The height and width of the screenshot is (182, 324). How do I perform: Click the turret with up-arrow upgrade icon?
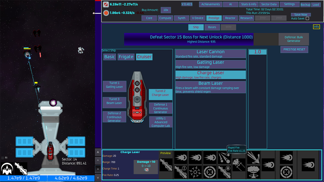click(x=224, y=171)
